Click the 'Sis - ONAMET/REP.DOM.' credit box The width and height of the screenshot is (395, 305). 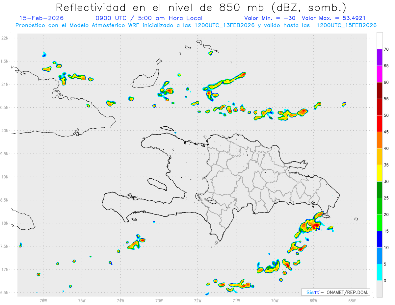pyautogui.click(x=336, y=292)
